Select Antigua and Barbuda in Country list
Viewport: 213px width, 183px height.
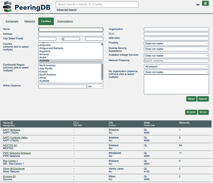tap(51, 48)
